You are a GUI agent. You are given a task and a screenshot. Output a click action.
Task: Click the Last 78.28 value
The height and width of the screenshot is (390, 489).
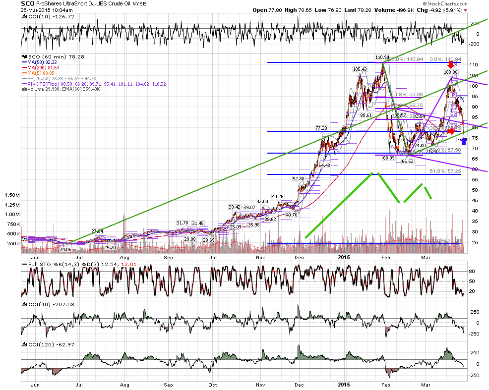(x=358, y=10)
